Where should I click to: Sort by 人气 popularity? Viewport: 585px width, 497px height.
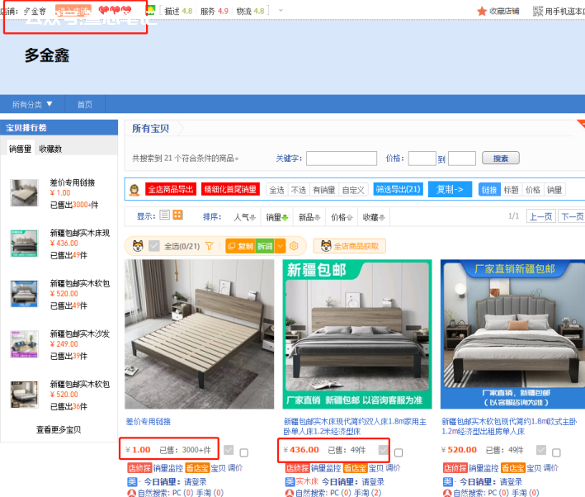[x=245, y=217]
